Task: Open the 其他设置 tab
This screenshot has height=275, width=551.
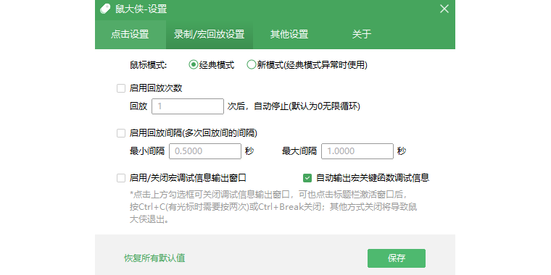Action: pyautogui.click(x=289, y=35)
